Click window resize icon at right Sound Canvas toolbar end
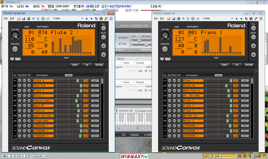 pyautogui.click(x=261, y=18)
